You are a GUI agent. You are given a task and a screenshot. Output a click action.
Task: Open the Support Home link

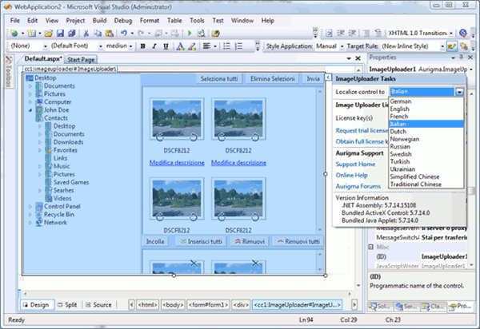point(355,164)
